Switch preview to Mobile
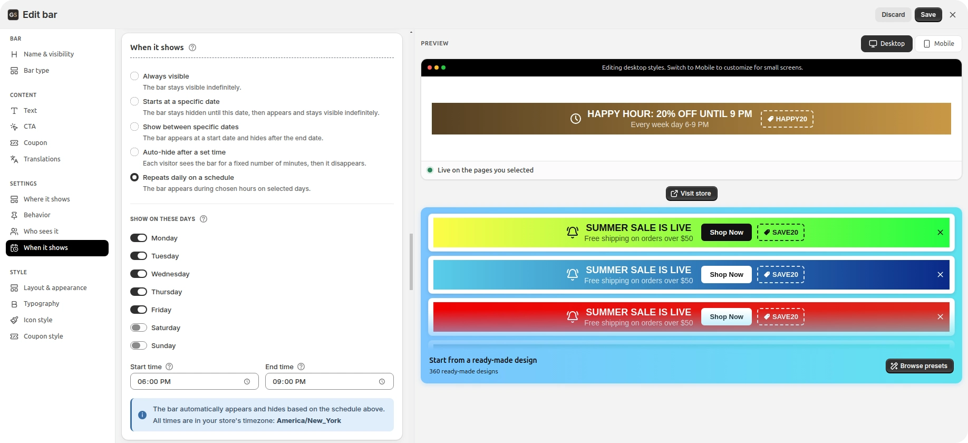Screen dimensions: 968x443 coord(938,44)
